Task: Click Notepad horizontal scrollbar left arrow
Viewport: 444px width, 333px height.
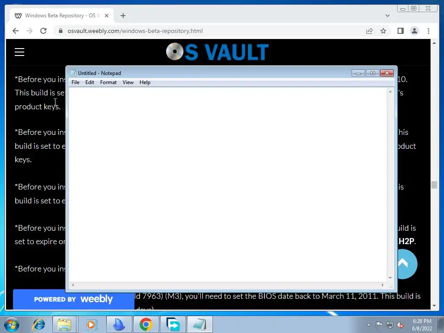Action: [x=73, y=285]
